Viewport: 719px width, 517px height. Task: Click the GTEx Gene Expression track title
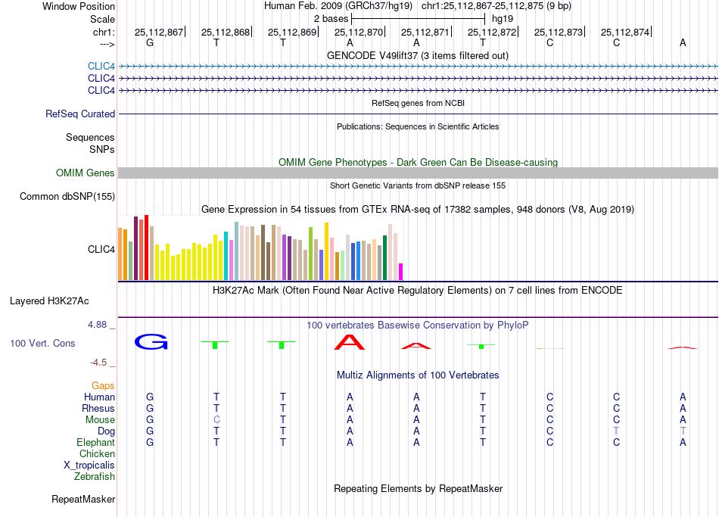(x=418, y=209)
